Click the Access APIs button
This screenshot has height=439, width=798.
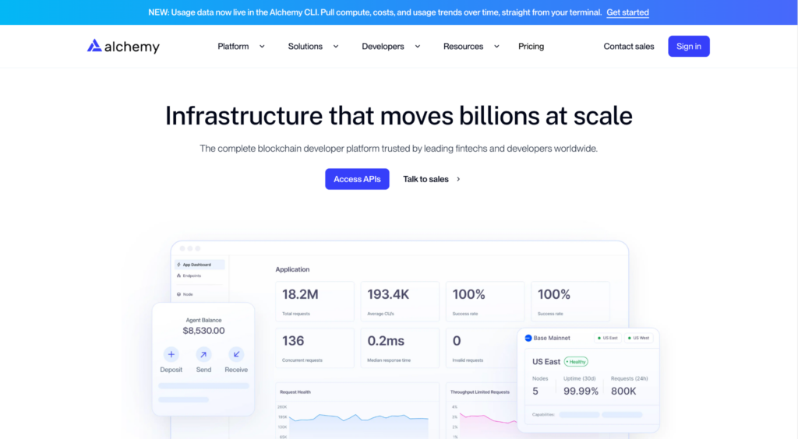point(357,179)
